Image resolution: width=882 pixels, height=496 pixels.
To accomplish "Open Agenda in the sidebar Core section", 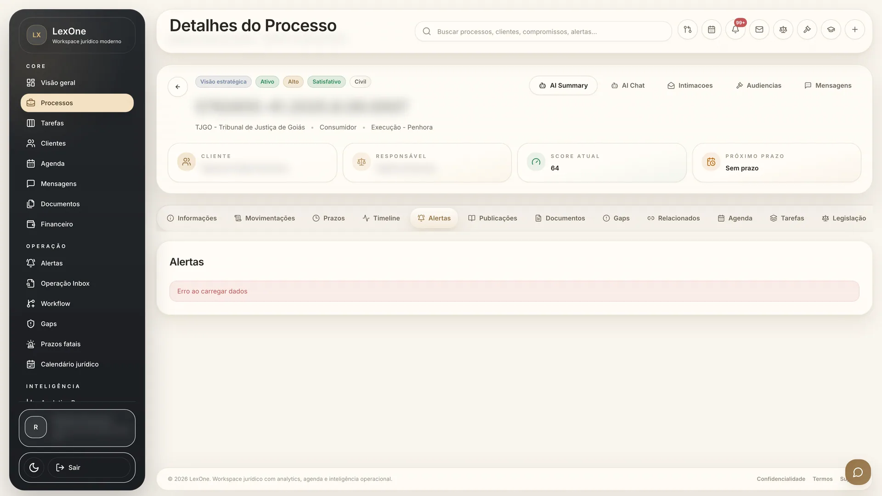I will coord(77,163).
